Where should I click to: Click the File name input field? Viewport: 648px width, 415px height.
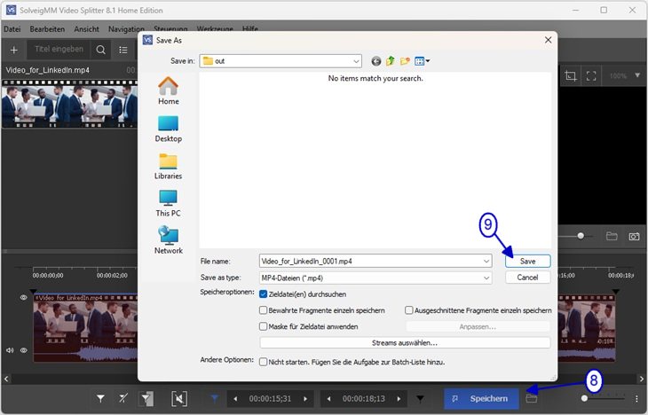pos(371,261)
